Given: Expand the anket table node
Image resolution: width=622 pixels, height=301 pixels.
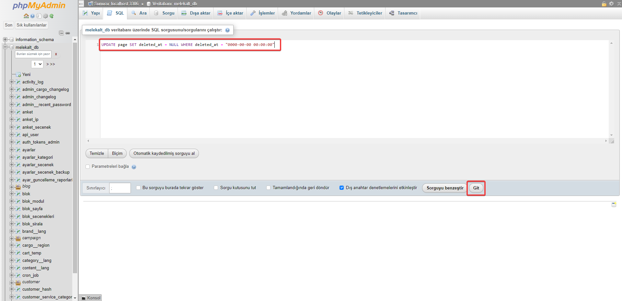Looking at the screenshot, I should tap(12, 112).
